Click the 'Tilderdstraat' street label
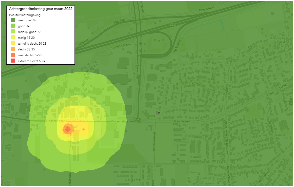The height and width of the screenshot is (187, 294). point(206,9)
